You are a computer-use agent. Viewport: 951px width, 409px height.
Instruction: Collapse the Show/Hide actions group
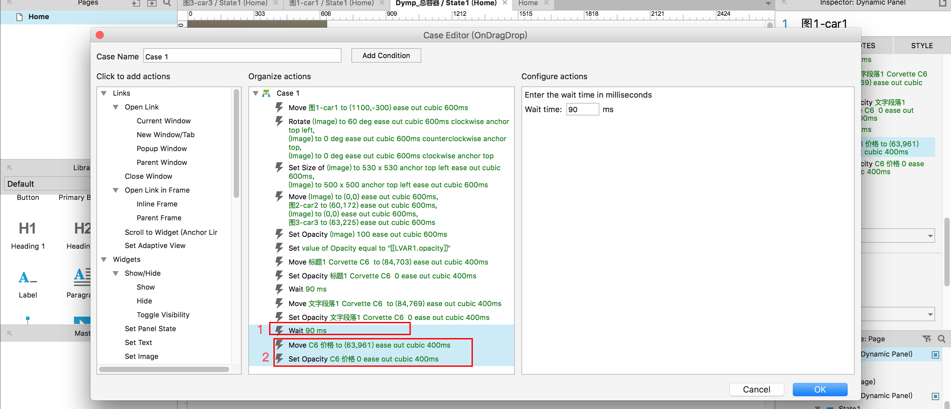click(x=116, y=273)
